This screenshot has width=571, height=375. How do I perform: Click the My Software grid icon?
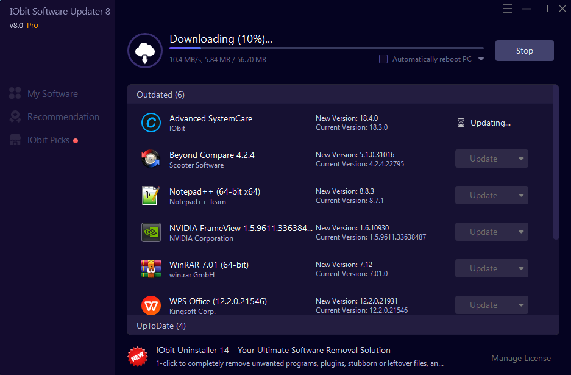coord(15,93)
